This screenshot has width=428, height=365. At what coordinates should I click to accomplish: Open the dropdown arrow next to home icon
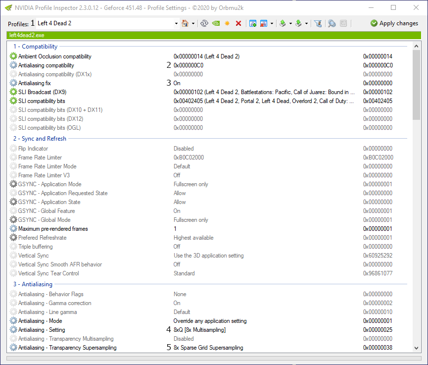(x=193, y=23)
